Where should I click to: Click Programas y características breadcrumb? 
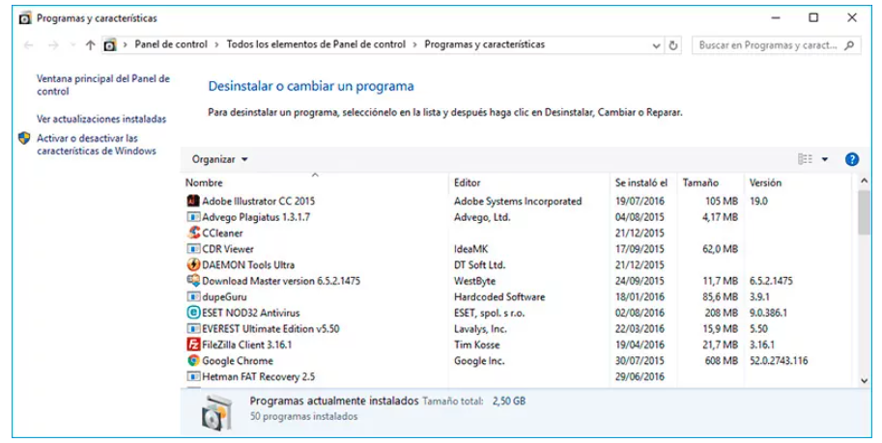484,44
